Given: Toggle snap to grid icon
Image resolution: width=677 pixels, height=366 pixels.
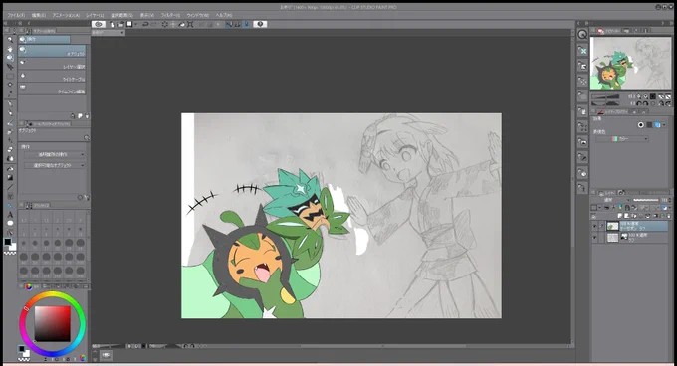Looking at the screenshot, I should 246,24.
